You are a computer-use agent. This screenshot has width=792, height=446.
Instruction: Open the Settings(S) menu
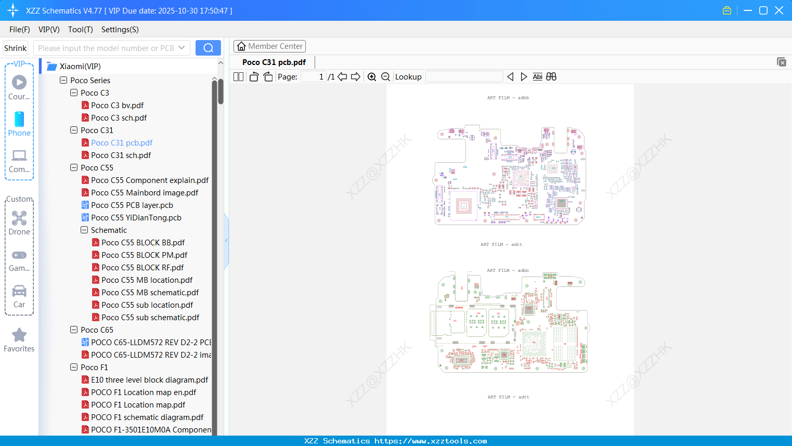coord(120,30)
